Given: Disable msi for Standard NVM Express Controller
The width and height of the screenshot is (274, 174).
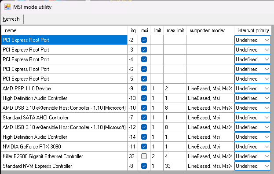Looking at the screenshot, I should point(144,166).
